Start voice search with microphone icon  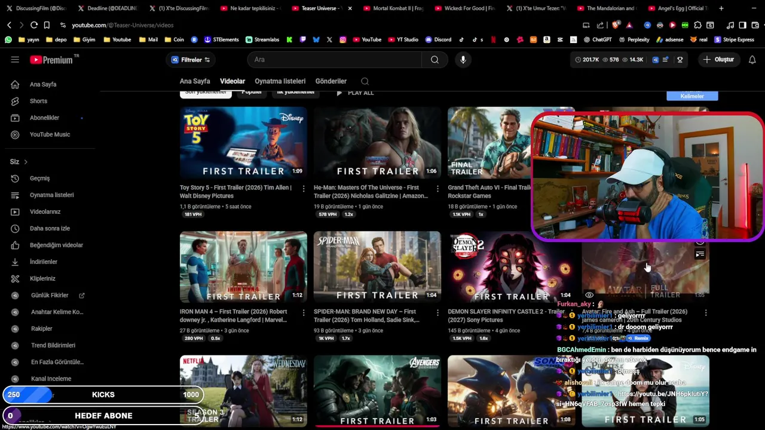(x=463, y=60)
